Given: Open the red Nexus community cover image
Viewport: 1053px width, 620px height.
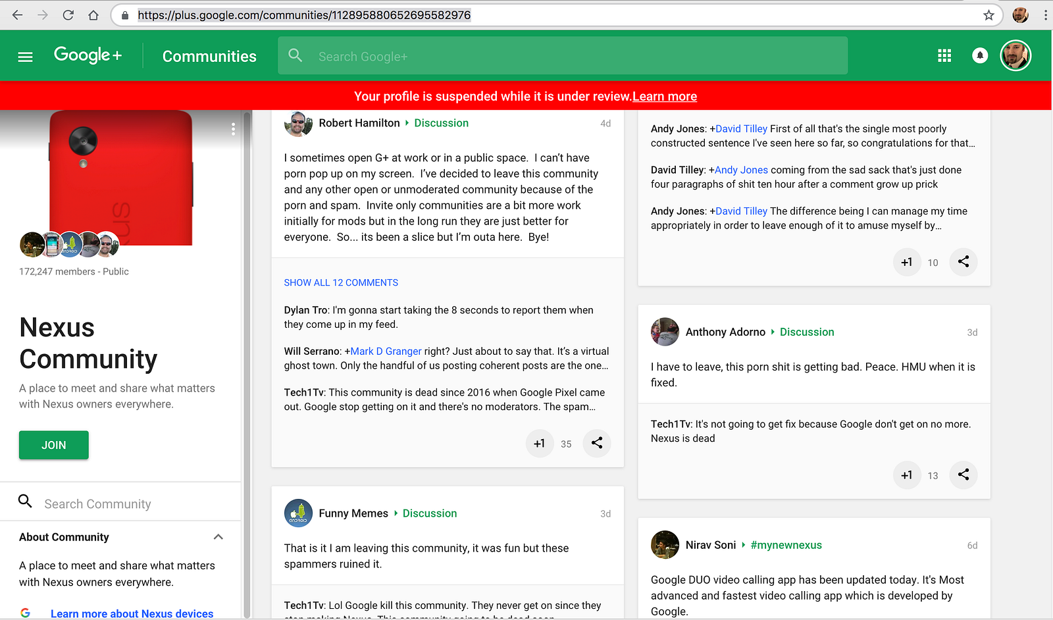Looking at the screenshot, I should click(x=121, y=178).
